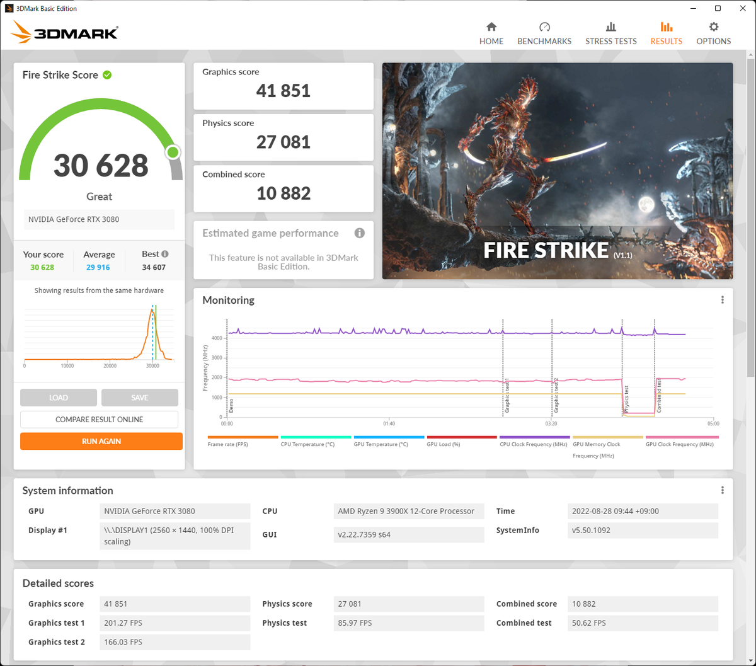Image resolution: width=756 pixels, height=666 pixels.
Task: Click the Combined test value 50.62 FPS
Action: pos(643,623)
